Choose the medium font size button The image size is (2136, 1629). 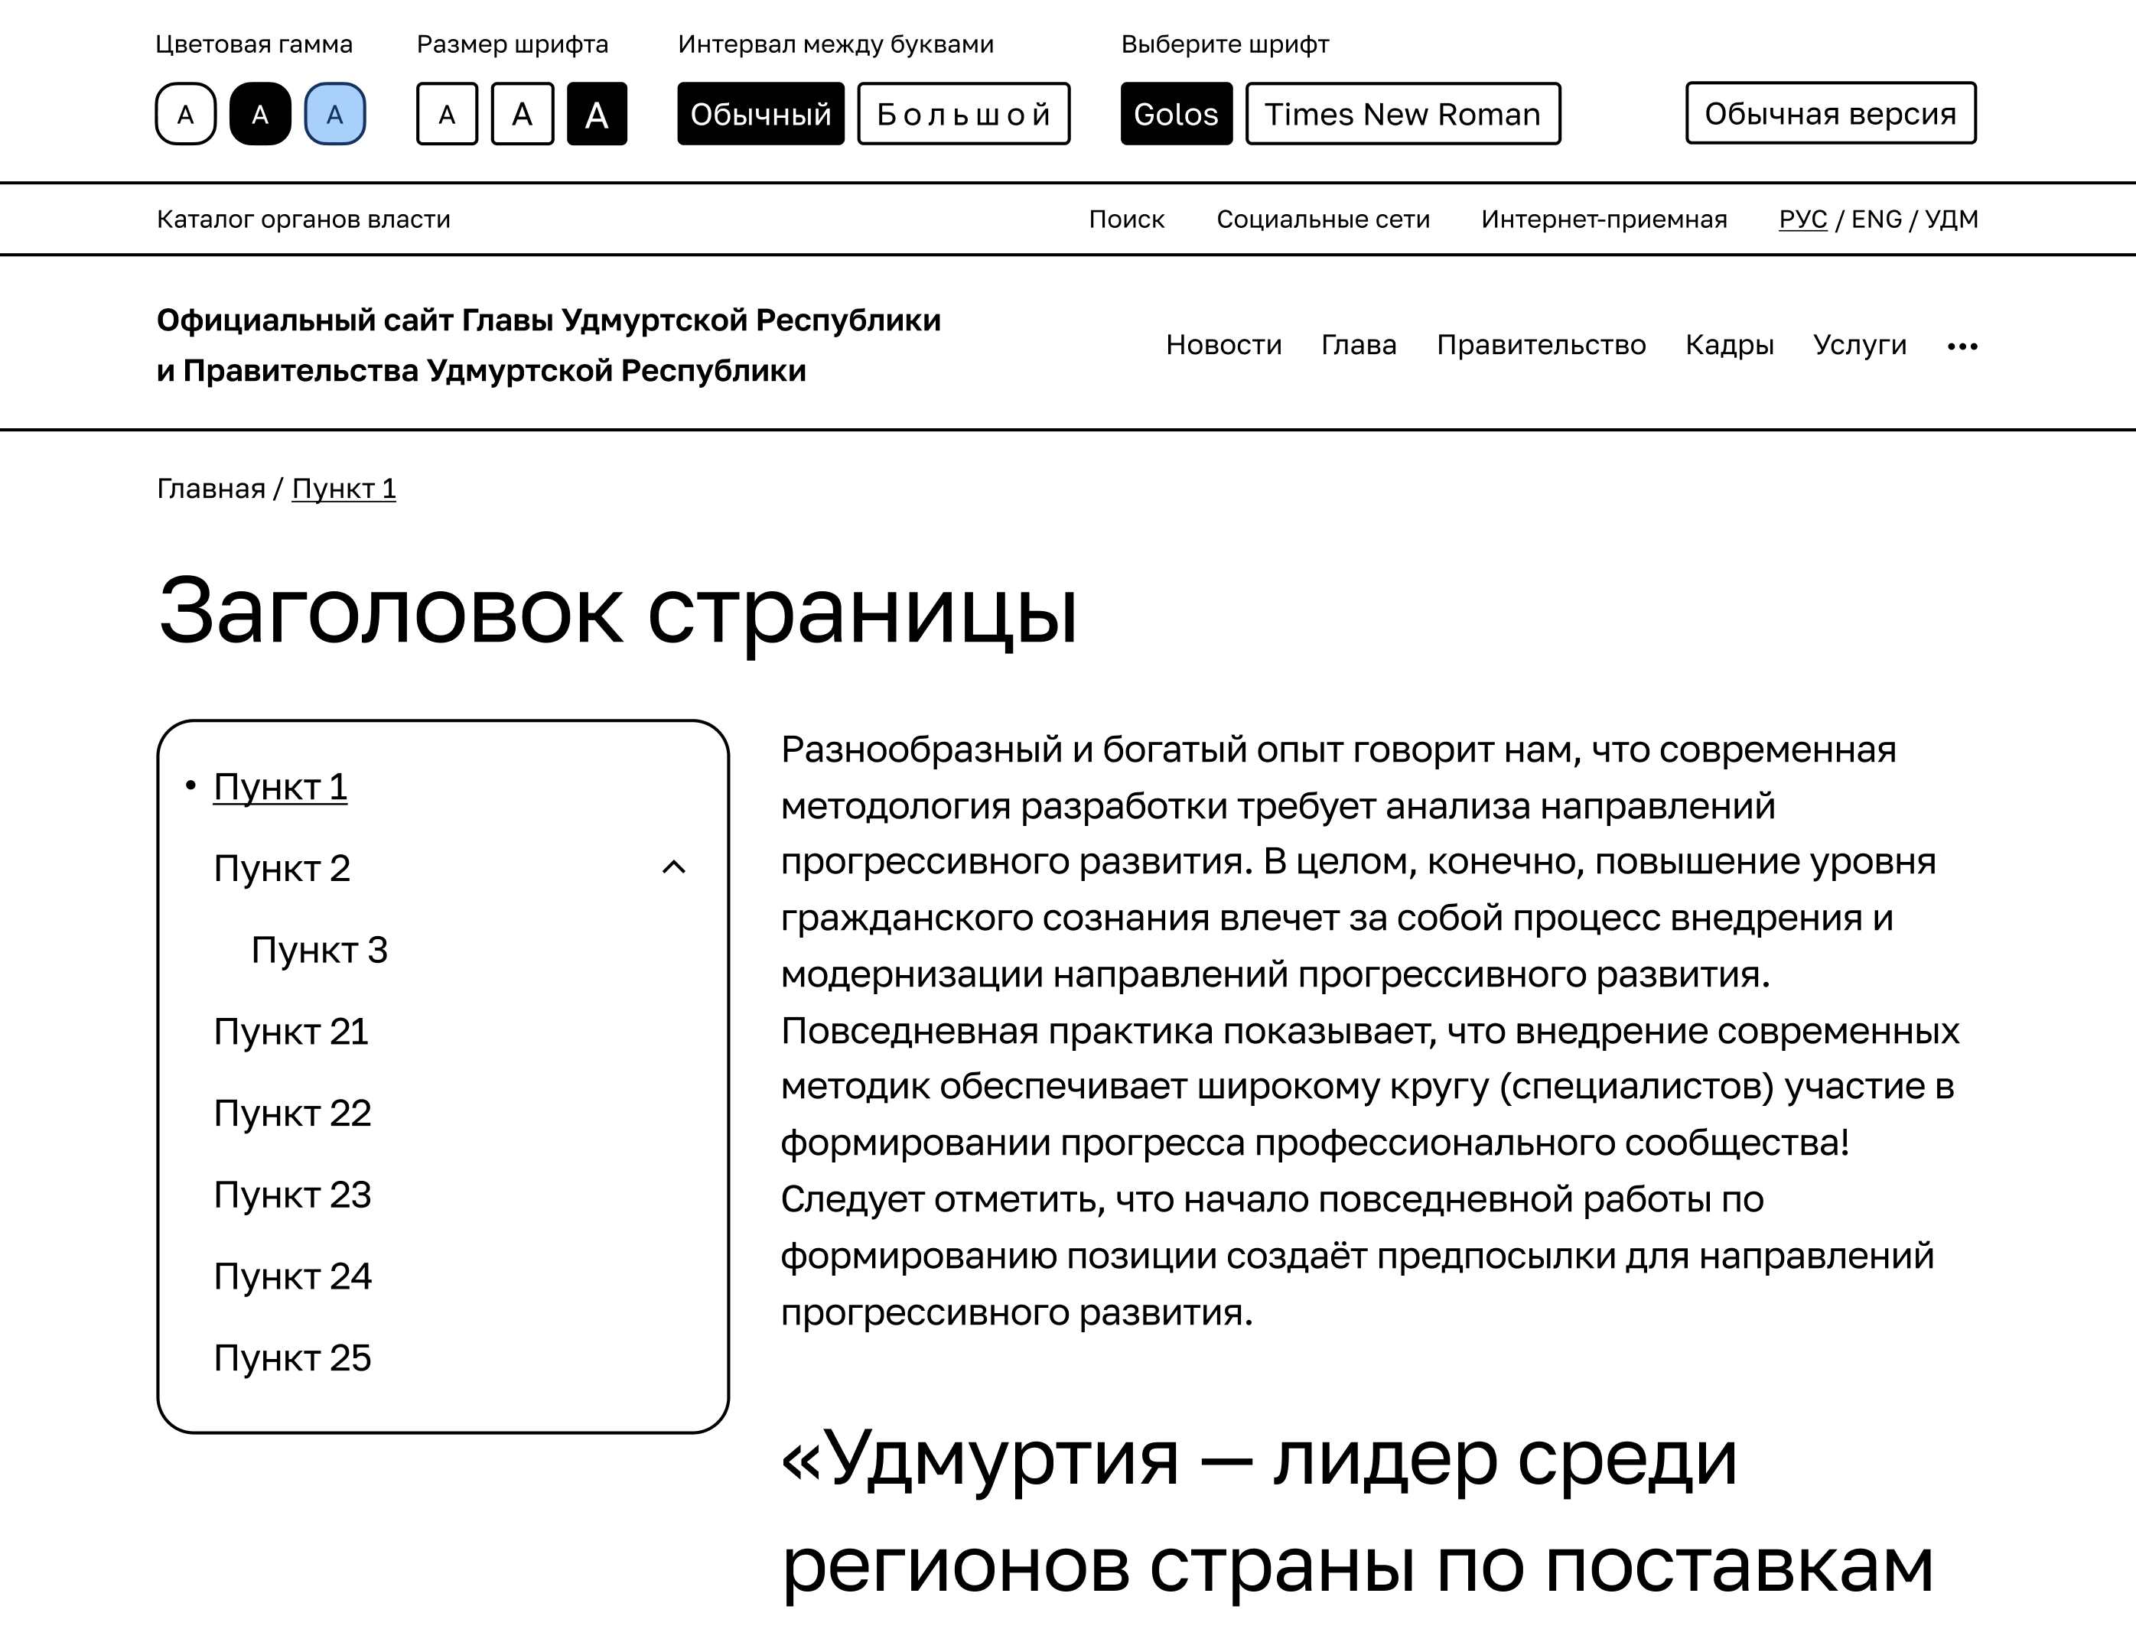[x=522, y=115]
